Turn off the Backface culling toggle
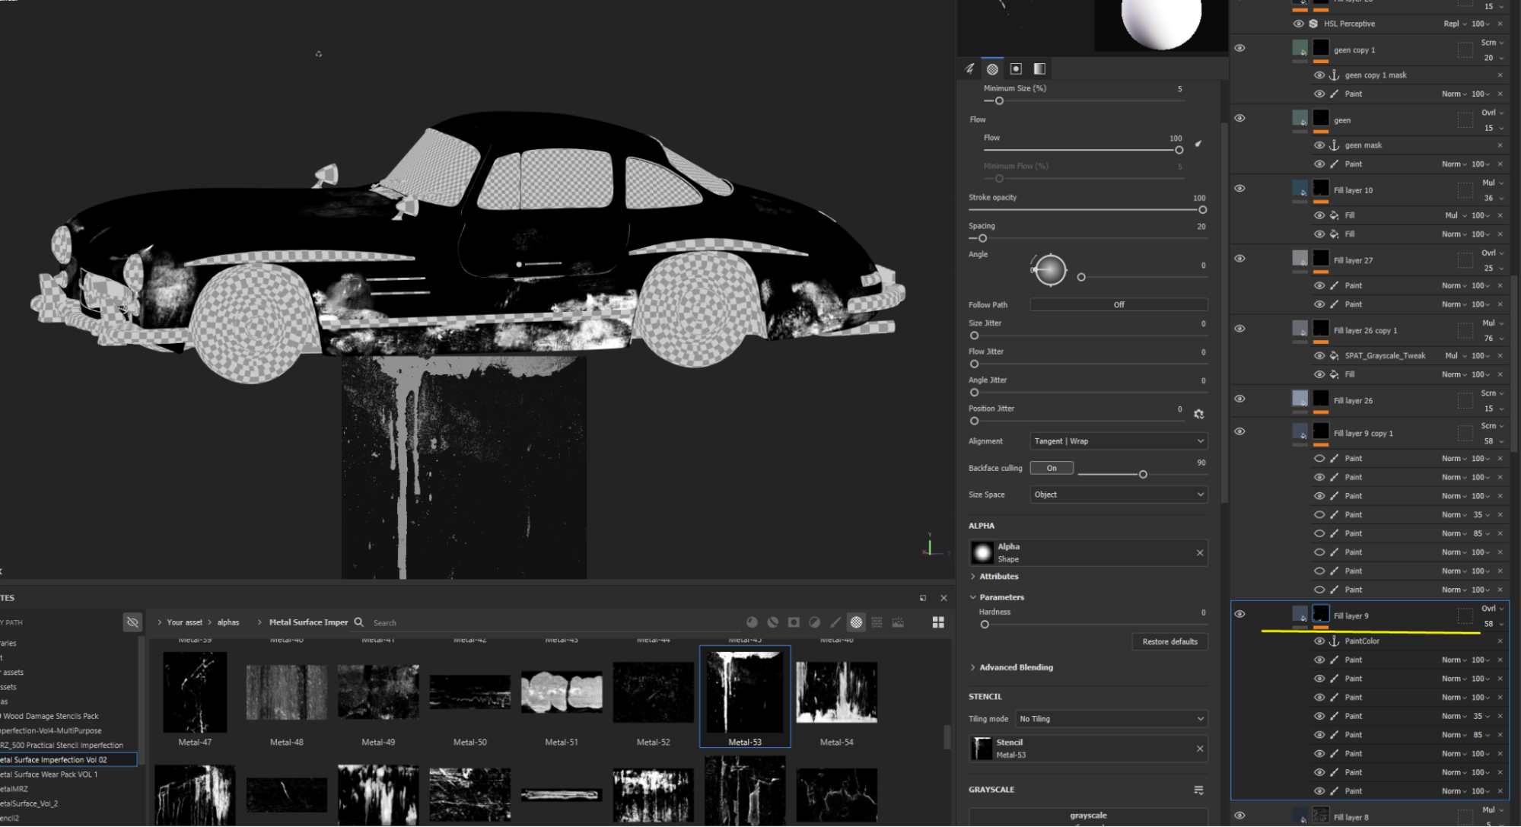1521x827 pixels. coord(1051,468)
